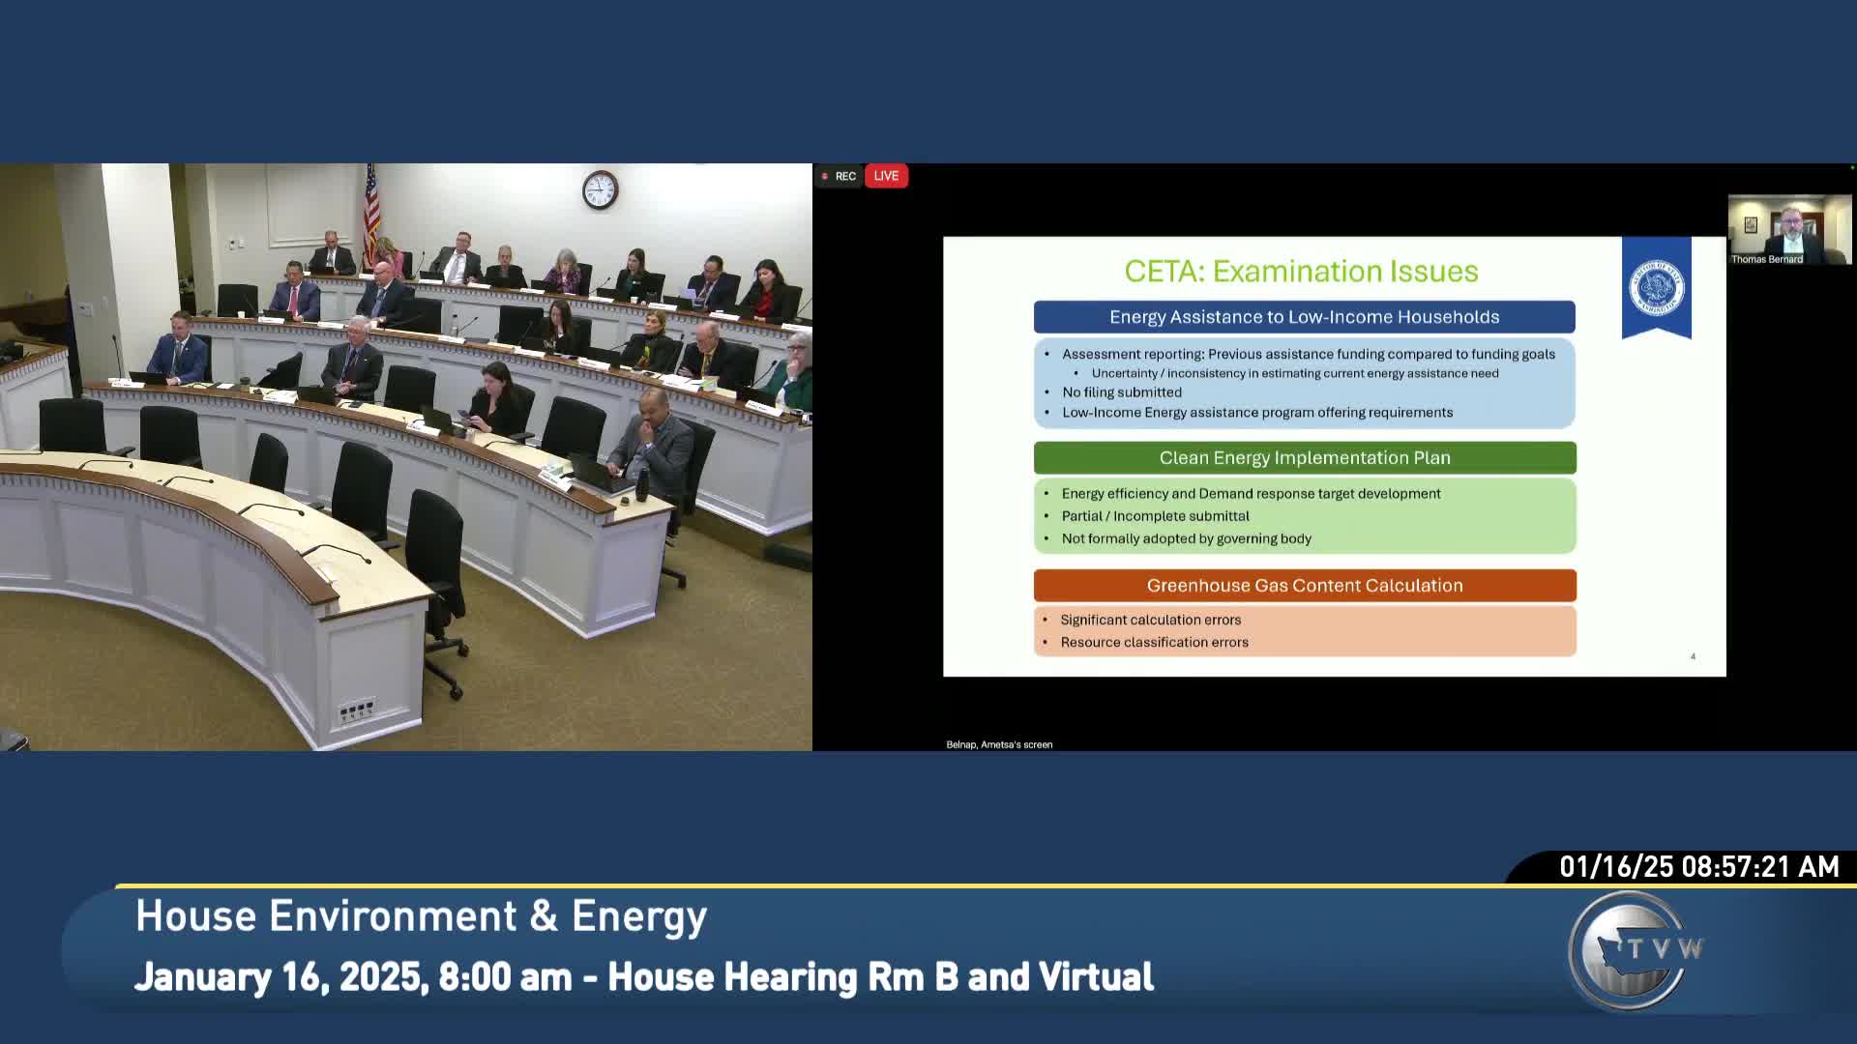Click the House Environment & Energy banner text
The width and height of the screenshot is (1857, 1044).
(421, 915)
